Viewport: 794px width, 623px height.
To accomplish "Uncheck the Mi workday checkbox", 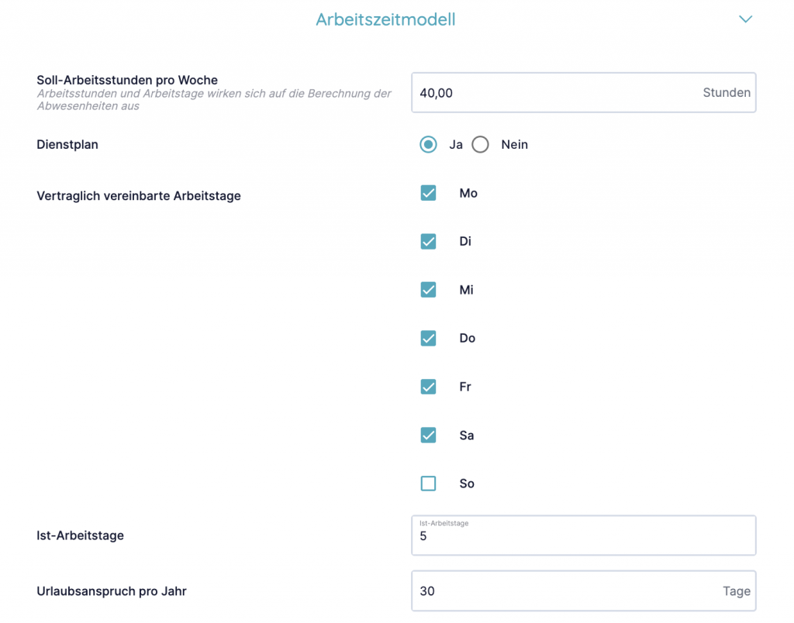I will pos(428,290).
